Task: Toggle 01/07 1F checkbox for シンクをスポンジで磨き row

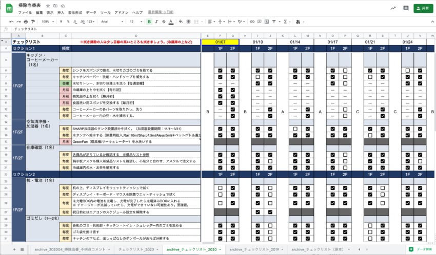Action: coord(220,70)
